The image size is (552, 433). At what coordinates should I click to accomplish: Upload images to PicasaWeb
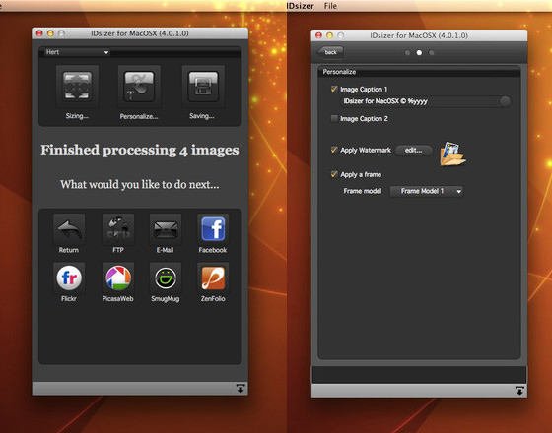pyautogui.click(x=118, y=278)
